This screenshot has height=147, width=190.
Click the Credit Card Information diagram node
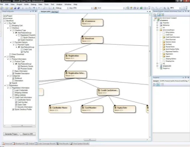point(108,92)
